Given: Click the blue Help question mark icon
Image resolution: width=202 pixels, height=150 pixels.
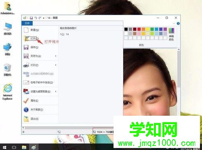Looking at the screenshot, I should (178, 23).
